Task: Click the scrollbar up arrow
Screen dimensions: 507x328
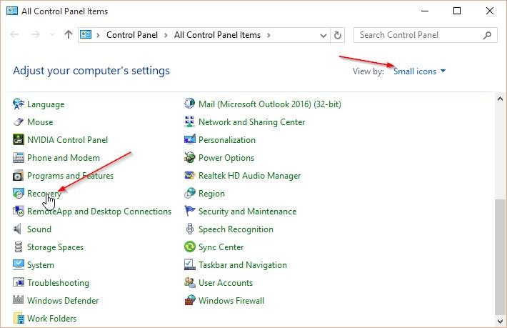Action: [x=500, y=99]
